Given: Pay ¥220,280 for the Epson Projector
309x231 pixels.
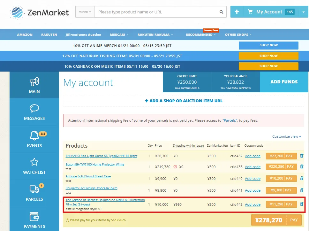Looking at the screenshot, I should 281,166.
